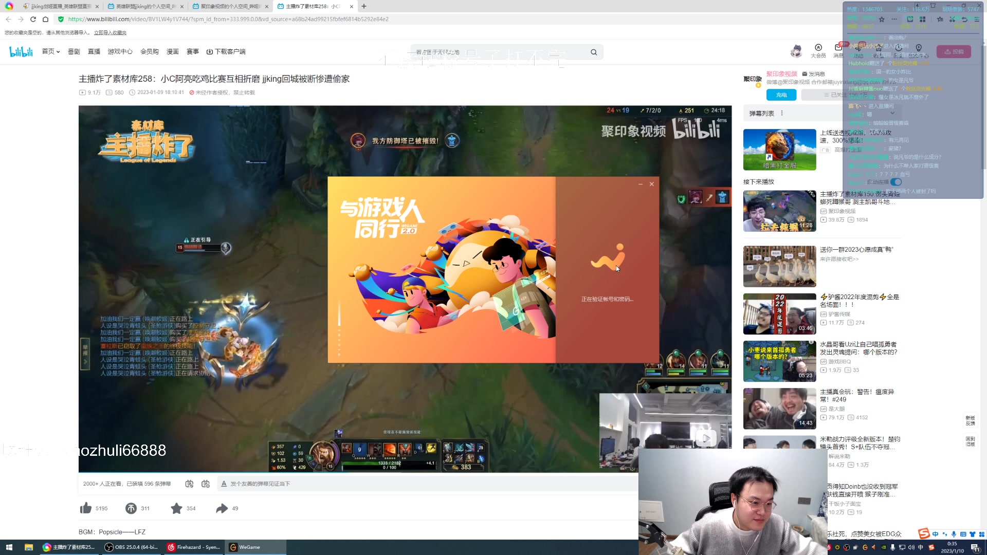Click browser page refresh icon
The height and width of the screenshot is (555, 987).
(33, 19)
